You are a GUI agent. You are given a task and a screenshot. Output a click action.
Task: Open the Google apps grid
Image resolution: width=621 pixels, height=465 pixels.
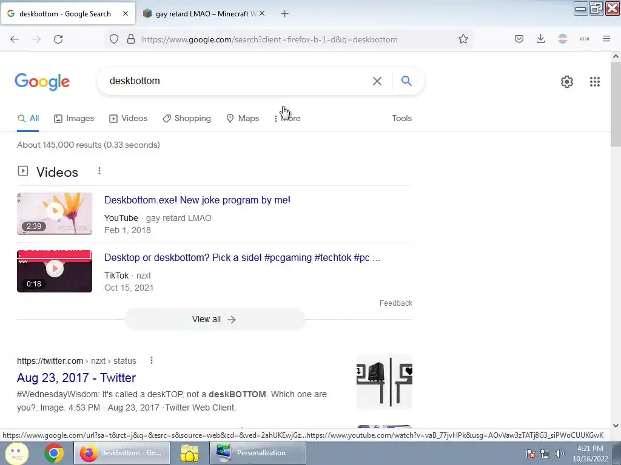(595, 82)
